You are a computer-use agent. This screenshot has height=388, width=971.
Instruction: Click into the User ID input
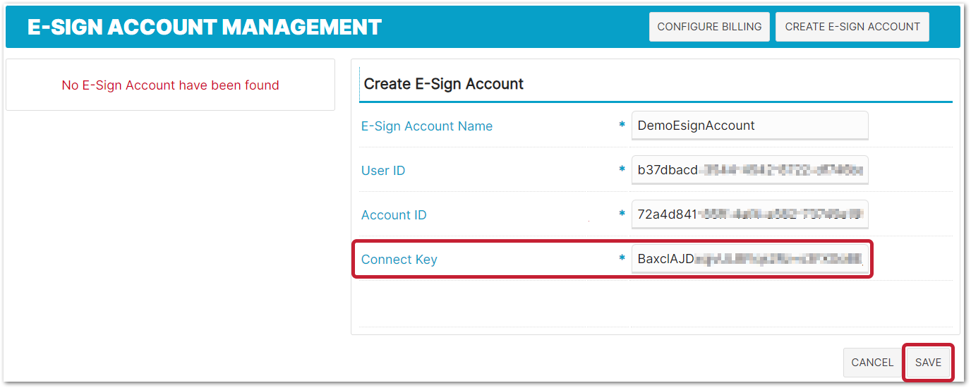[x=749, y=170]
